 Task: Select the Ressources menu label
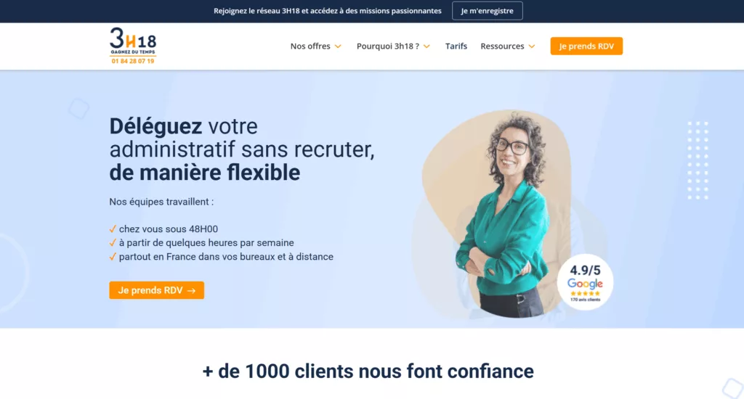tap(502, 46)
